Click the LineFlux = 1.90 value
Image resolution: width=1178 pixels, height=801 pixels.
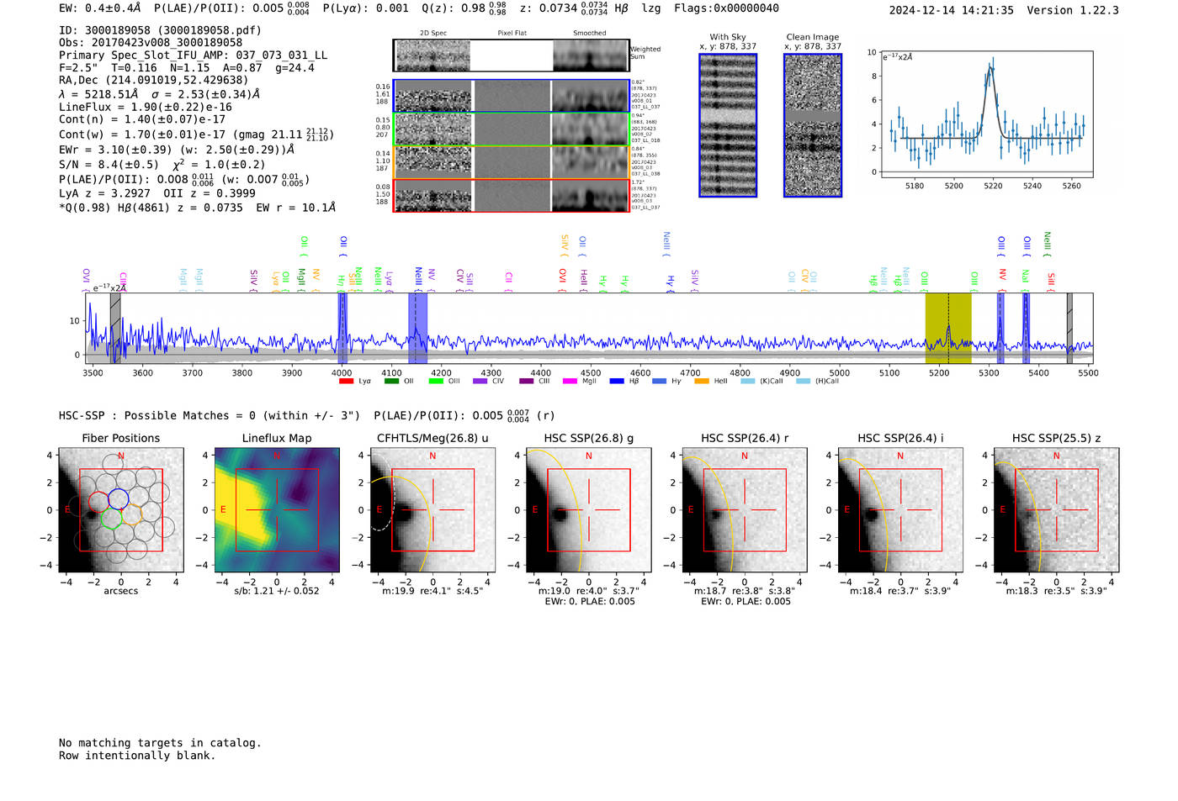[x=146, y=108]
